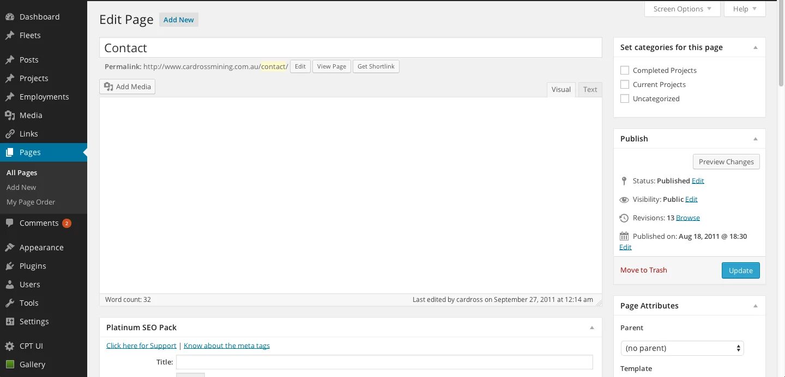Click the Dashboard gauge icon
This screenshot has width=785, height=377.
point(10,17)
